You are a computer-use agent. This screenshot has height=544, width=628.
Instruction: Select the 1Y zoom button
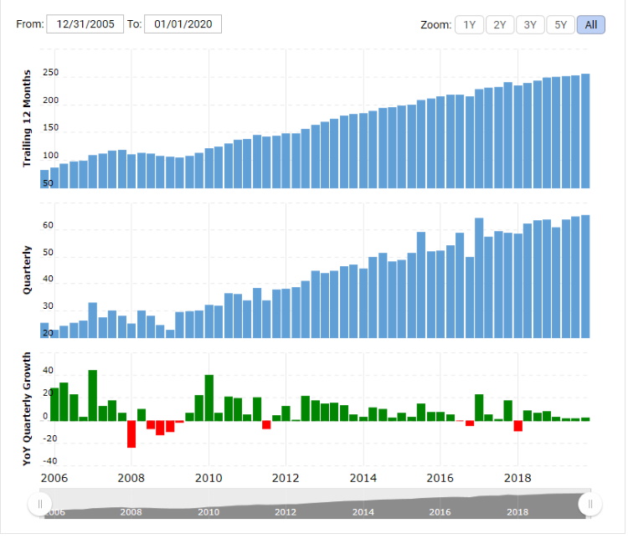tap(469, 25)
